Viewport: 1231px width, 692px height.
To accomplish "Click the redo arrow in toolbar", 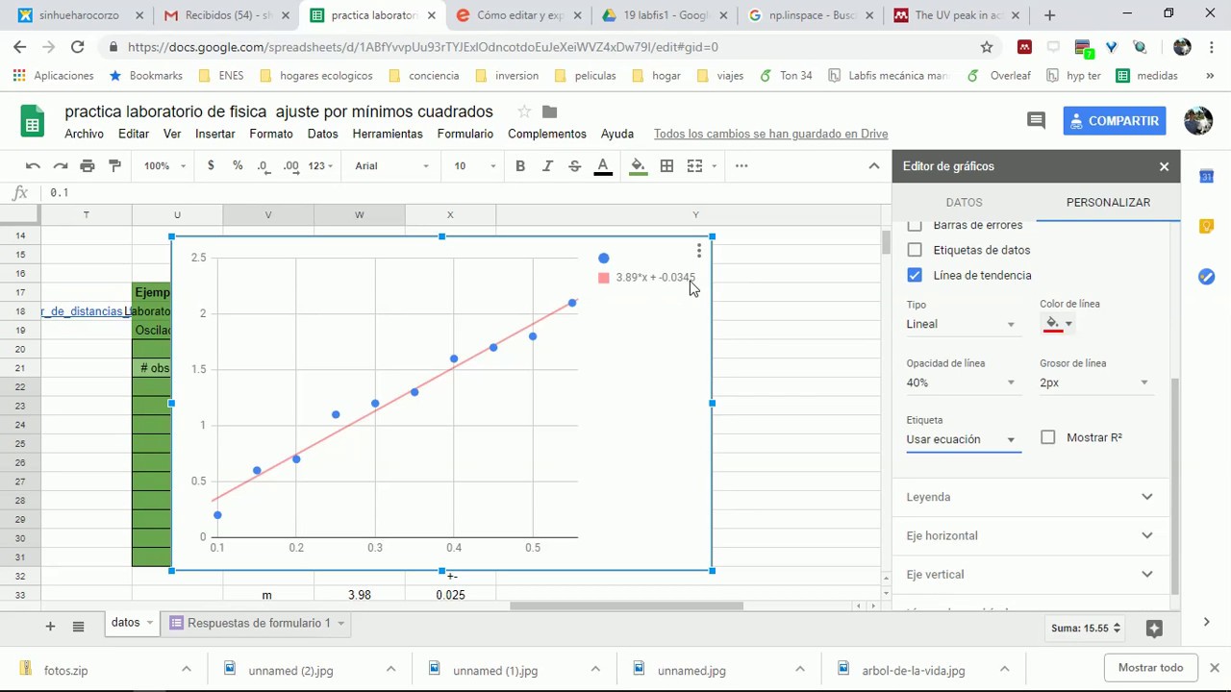I will coord(61,166).
